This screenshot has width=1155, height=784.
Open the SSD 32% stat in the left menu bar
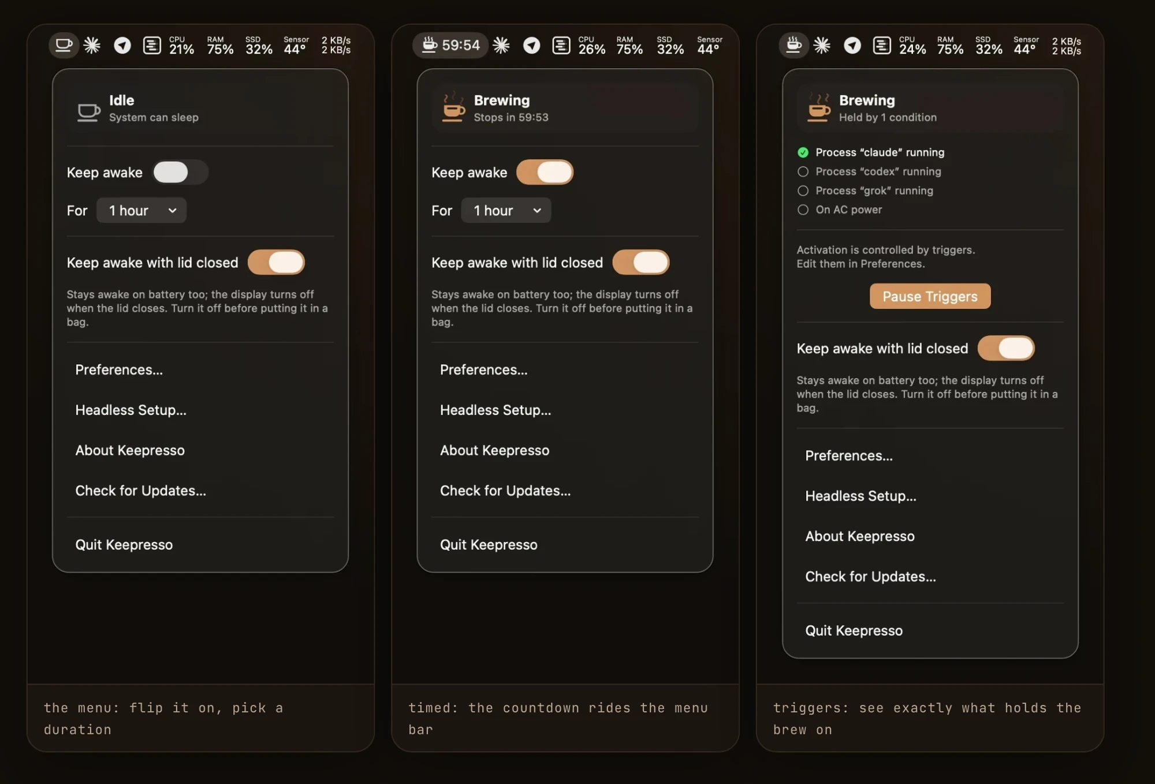click(x=259, y=46)
